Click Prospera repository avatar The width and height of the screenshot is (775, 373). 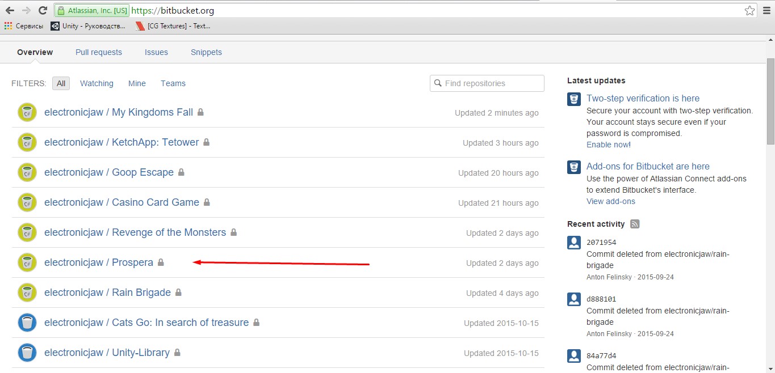coord(27,262)
